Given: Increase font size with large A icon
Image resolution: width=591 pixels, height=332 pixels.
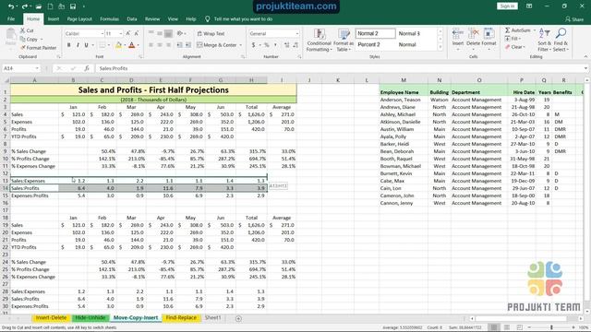Looking at the screenshot, I should pyautogui.click(x=128, y=33).
